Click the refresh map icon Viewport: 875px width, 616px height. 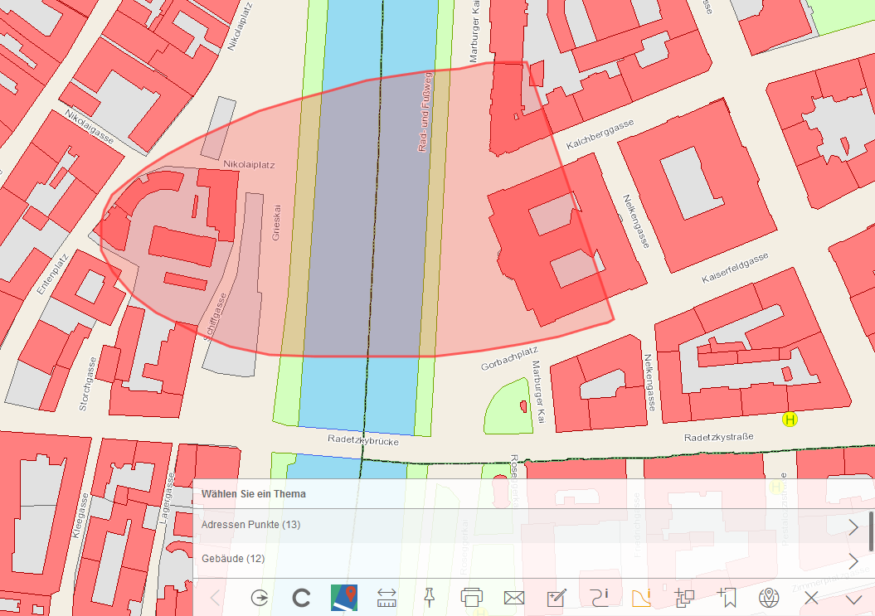point(302,598)
